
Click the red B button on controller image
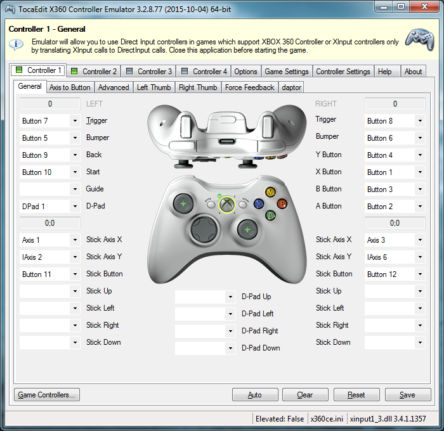click(x=282, y=203)
